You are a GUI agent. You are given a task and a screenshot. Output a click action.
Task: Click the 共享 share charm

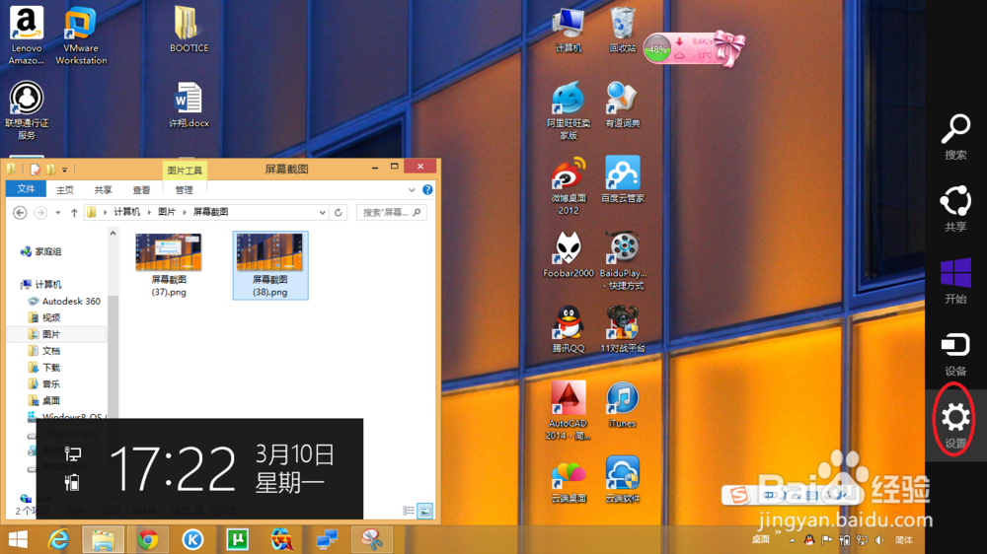tap(955, 209)
